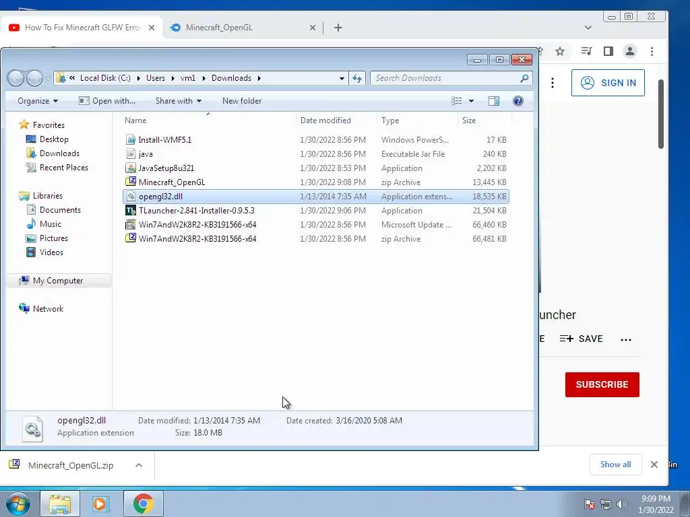
Task: Select the Win7AndW2K8R2 Microsoft Update icon
Action: pyautogui.click(x=130, y=224)
